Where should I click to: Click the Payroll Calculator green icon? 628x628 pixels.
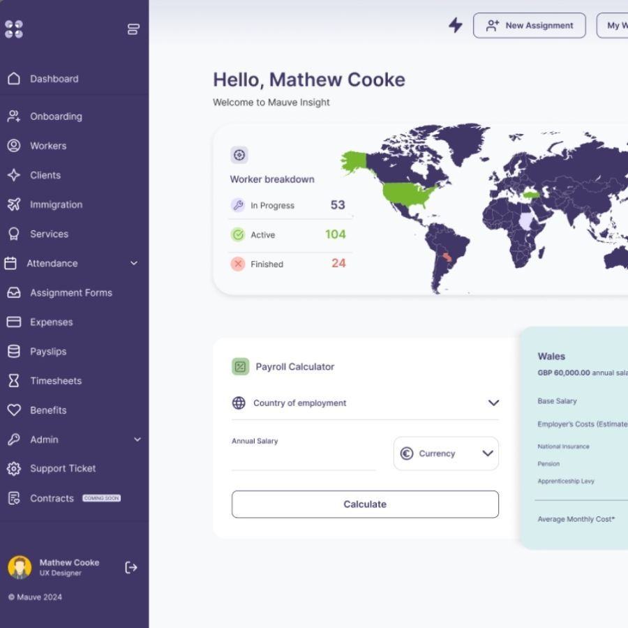(240, 366)
